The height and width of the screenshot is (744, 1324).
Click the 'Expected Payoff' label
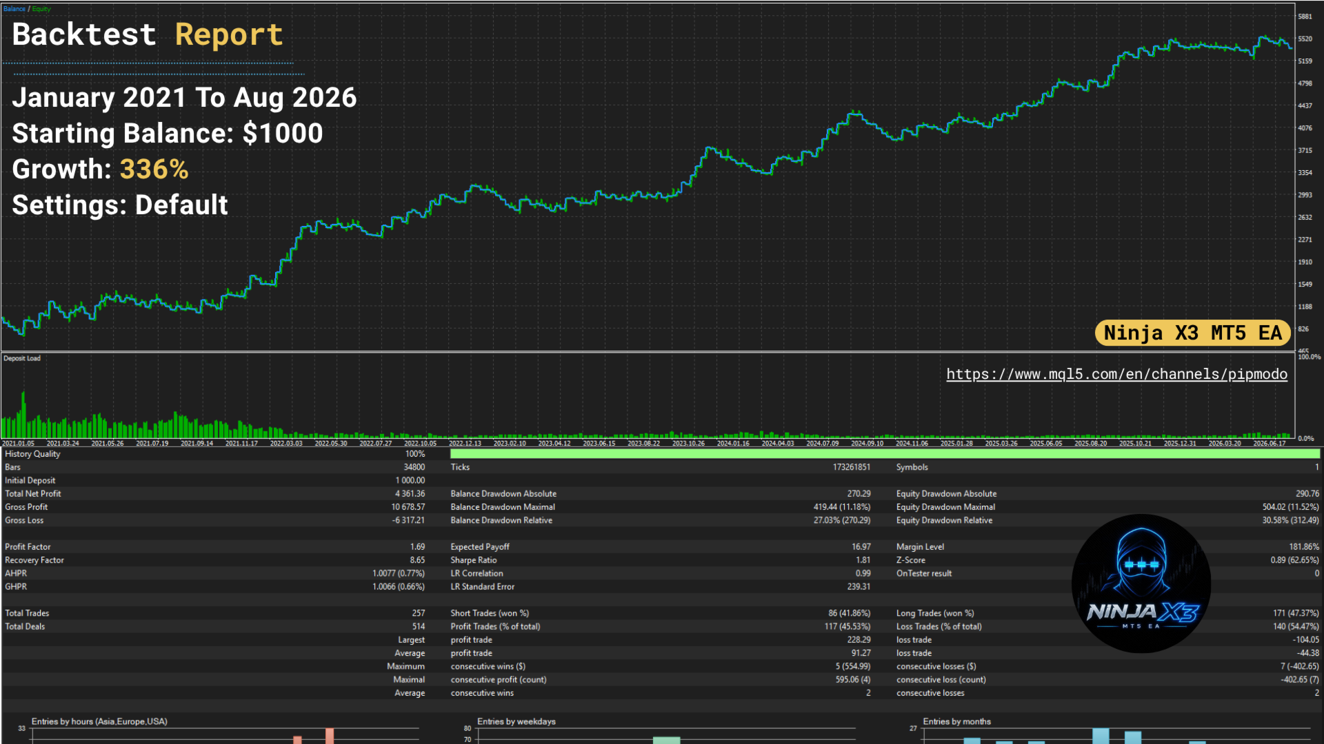click(480, 547)
